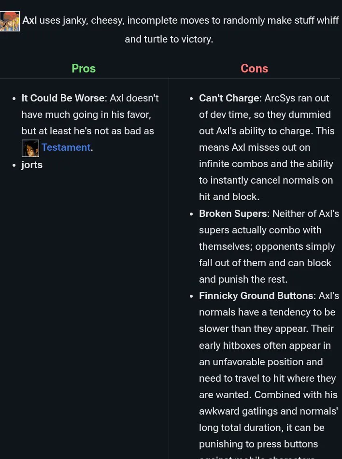Open the Testament character page link
The height and width of the screenshot is (459, 342).
(x=66, y=147)
